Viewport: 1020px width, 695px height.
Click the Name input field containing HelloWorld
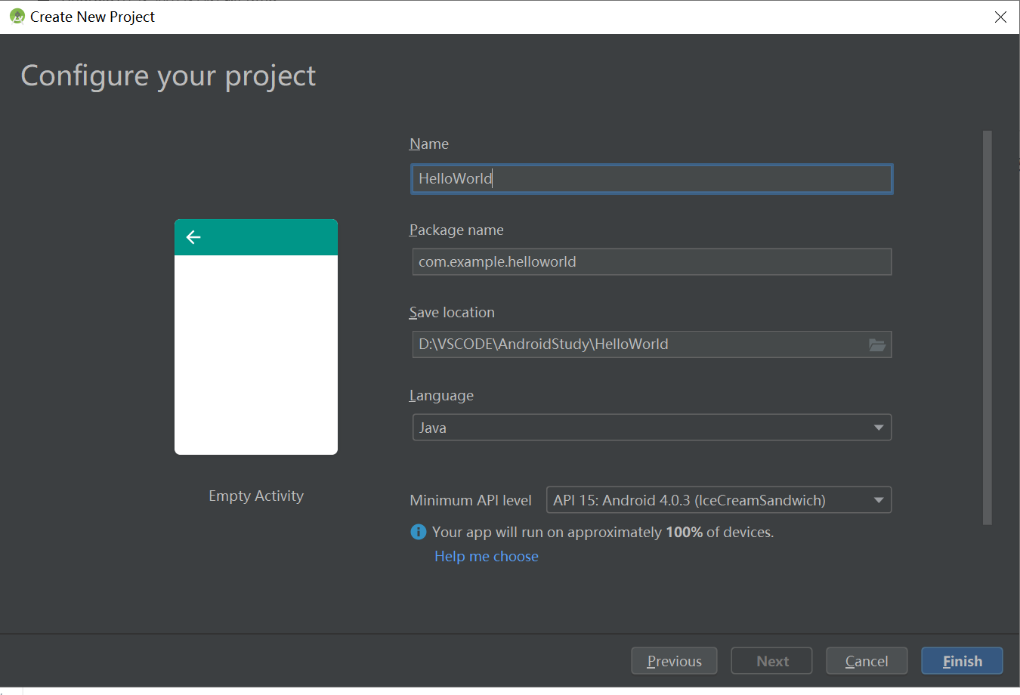(652, 179)
